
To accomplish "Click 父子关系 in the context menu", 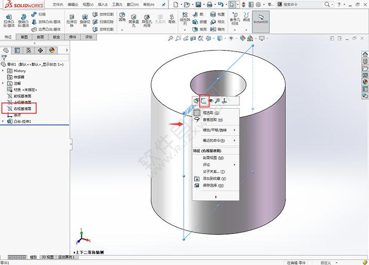I will (x=213, y=171).
